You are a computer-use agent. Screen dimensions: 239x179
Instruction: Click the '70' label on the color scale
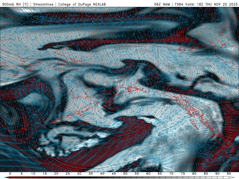[x=171, y=174]
